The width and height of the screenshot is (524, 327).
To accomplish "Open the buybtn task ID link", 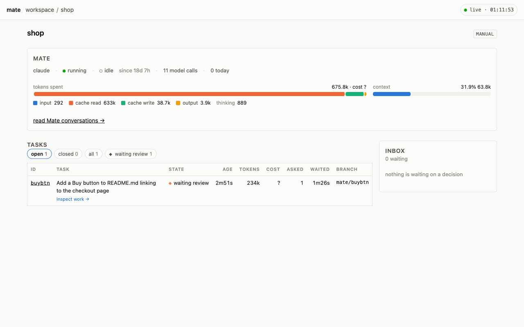I will (x=40, y=183).
